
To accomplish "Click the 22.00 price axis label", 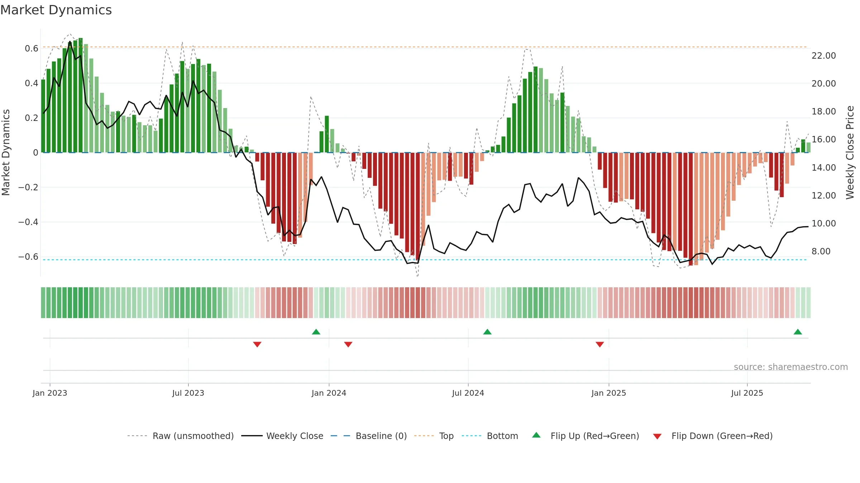I will coord(824,56).
